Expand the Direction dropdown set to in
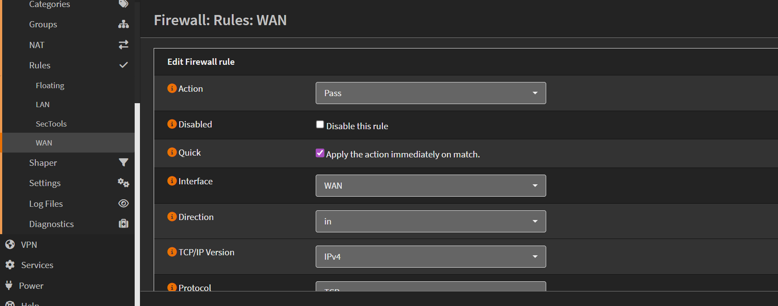 (x=431, y=221)
